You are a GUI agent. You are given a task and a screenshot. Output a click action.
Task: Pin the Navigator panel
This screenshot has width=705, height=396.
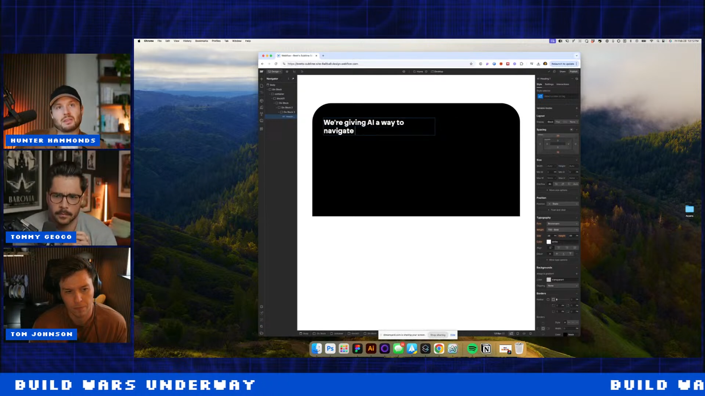pos(293,78)
